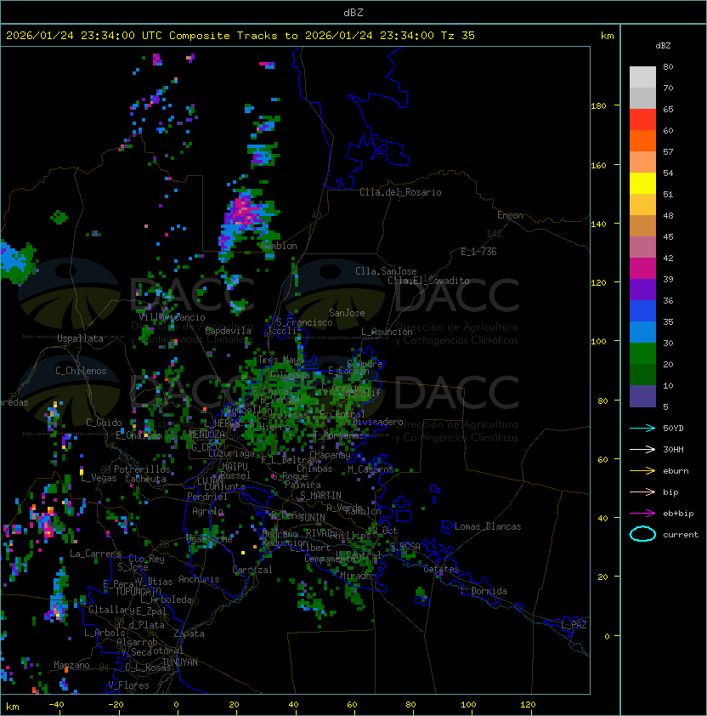The image size is (707, 716).
Task: Click the '65' value on color scale
Action: tap(668, 109)
